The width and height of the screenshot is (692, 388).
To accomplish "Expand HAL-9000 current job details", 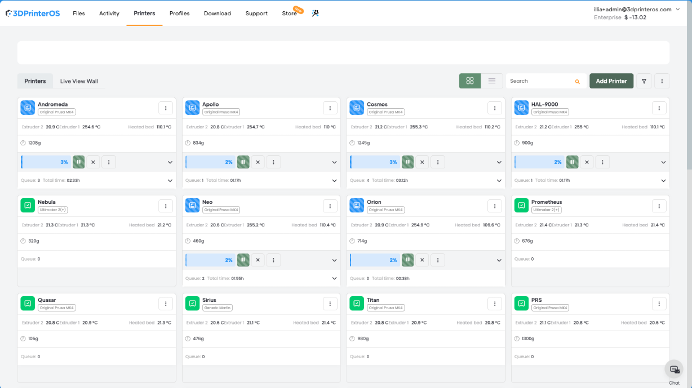I will click(x=664, y=162).
